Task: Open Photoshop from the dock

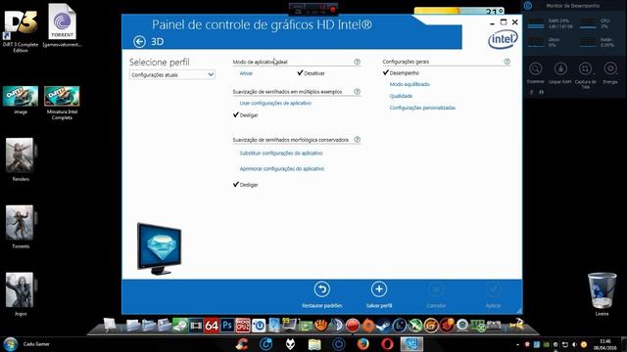Action: point(227,326)
